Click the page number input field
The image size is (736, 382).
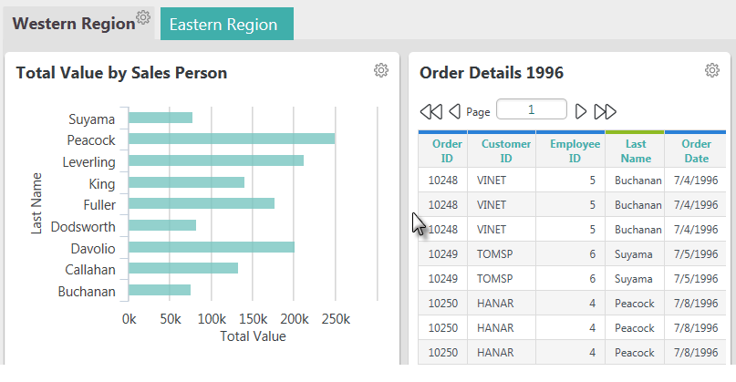coord(532,109)
